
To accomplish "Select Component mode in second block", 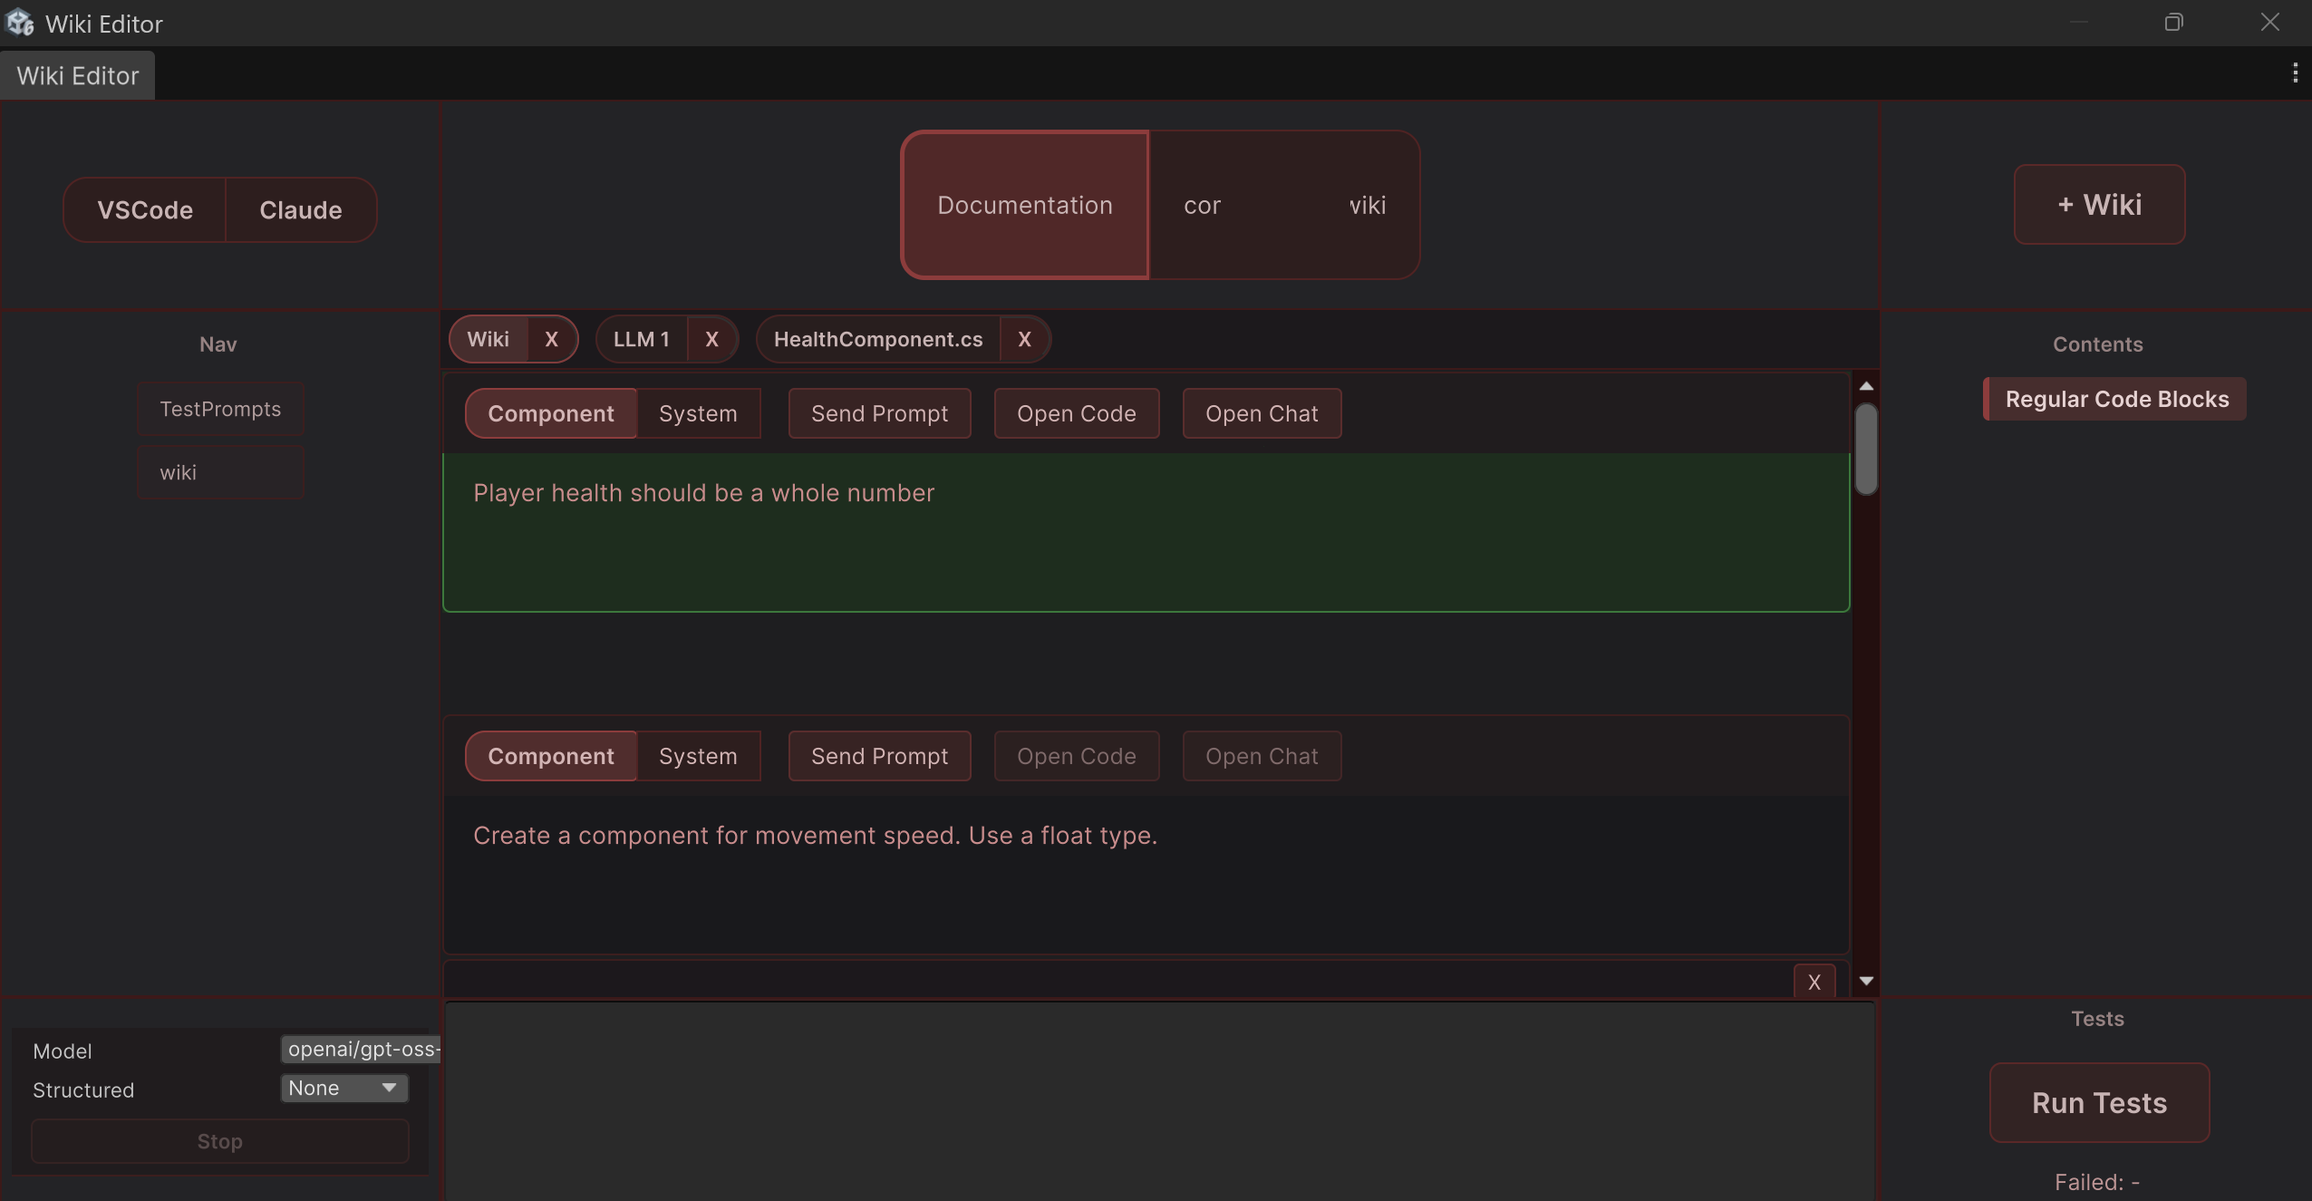I will pos(550,756).
